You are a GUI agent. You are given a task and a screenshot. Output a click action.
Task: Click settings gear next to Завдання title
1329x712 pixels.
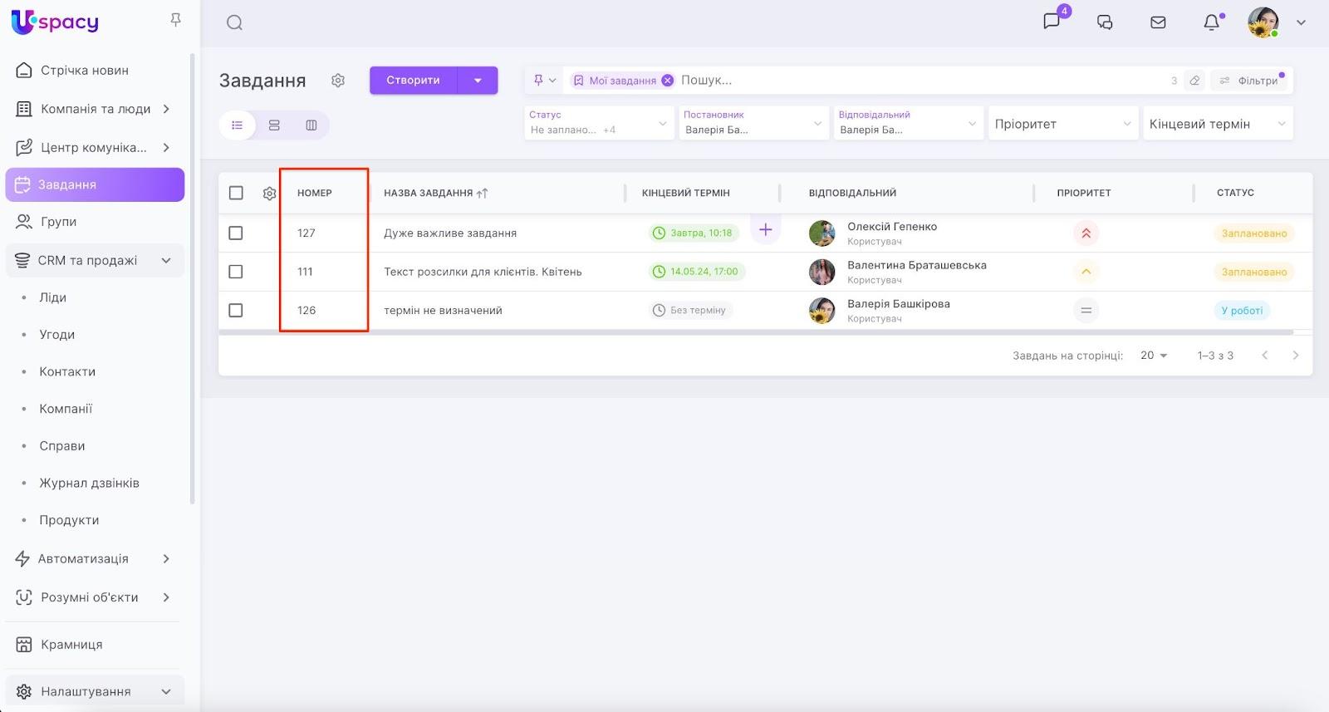[338, 81]
